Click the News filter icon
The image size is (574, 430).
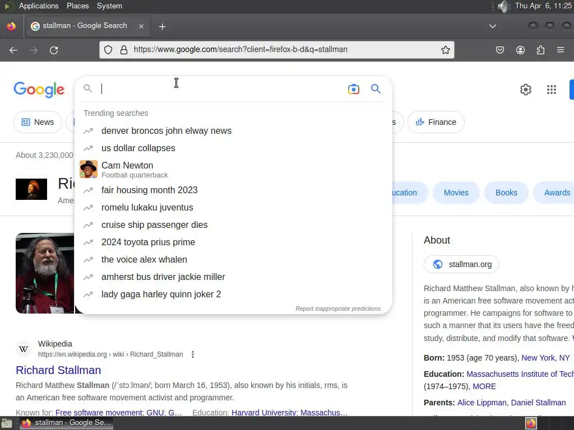[x=26, y=122]
